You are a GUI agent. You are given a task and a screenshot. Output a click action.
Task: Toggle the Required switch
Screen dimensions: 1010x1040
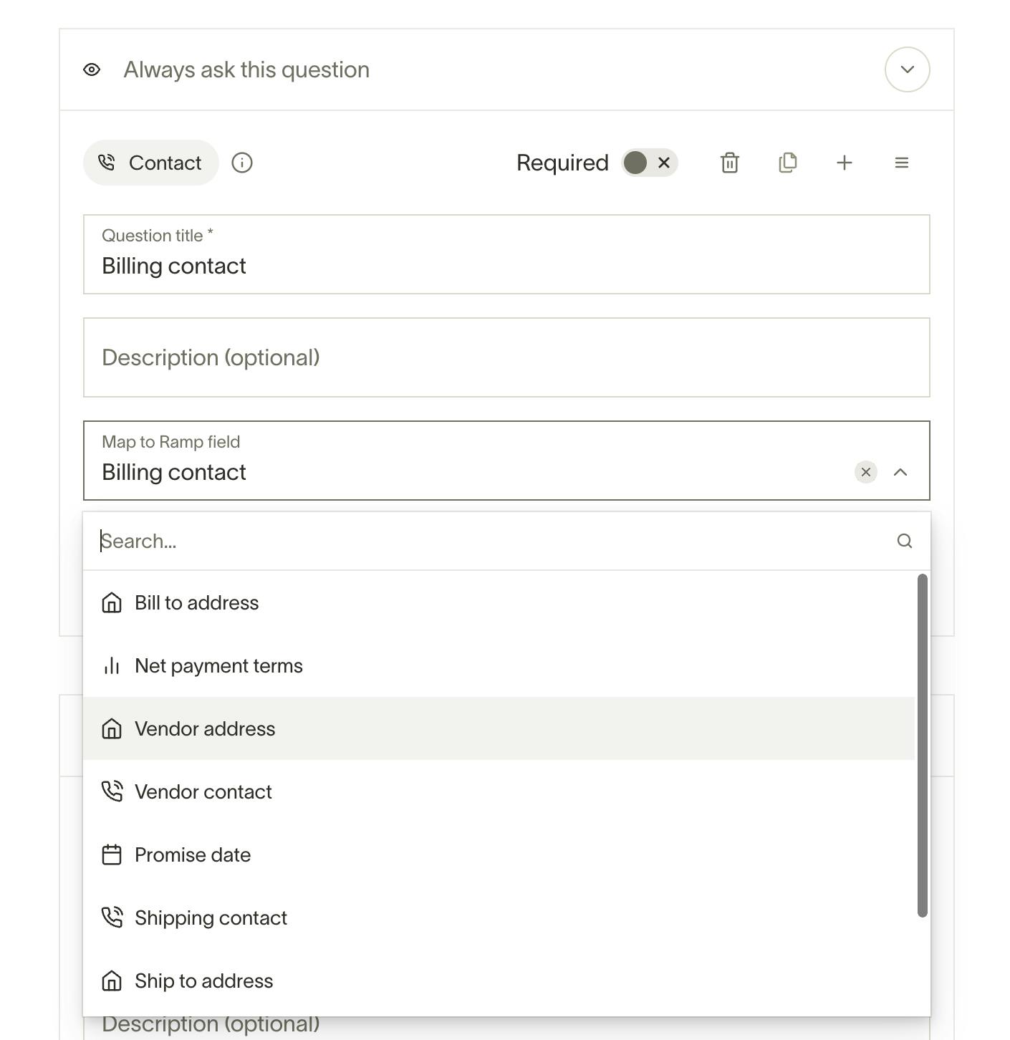(x=649, y=163)
